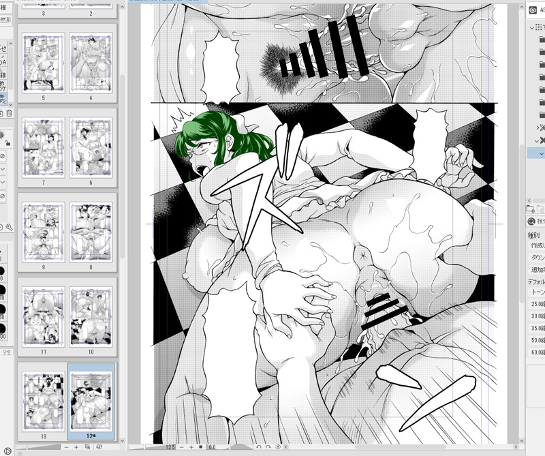The height and width of the screenshot is (456, 545).
Task: Open page 9 thumbnail
Action: pyautogui.click(x=44, y=232)
